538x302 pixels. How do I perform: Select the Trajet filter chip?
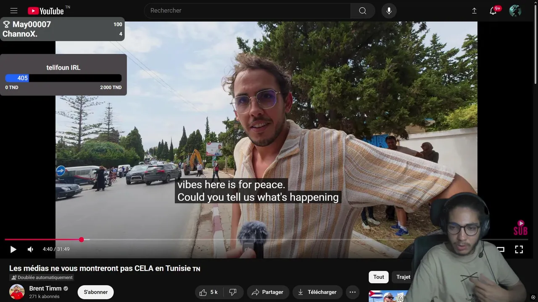[x=403, y=277]
